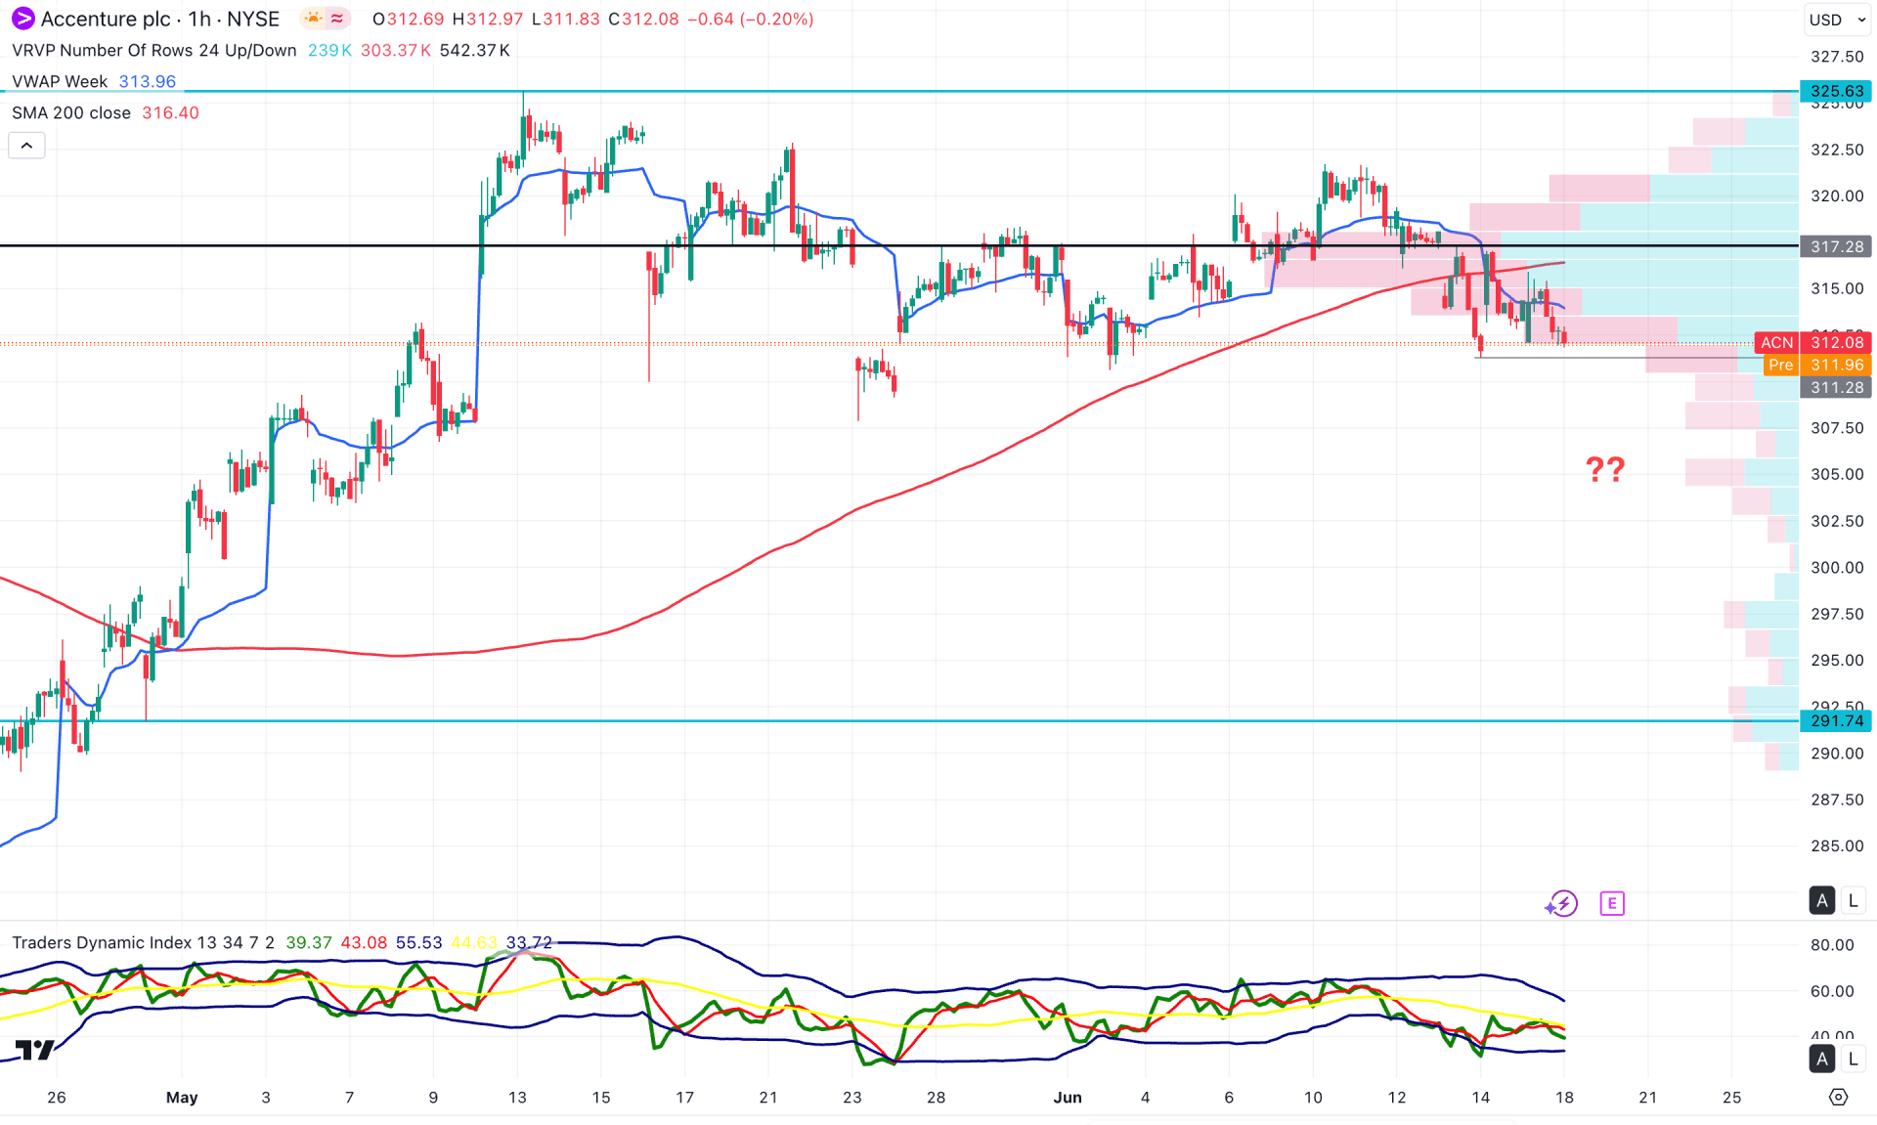Screen dimensions: 1877x1125
Task: Click the Pre 311.96 pre-market price label
Action: tap(1817, 365)
